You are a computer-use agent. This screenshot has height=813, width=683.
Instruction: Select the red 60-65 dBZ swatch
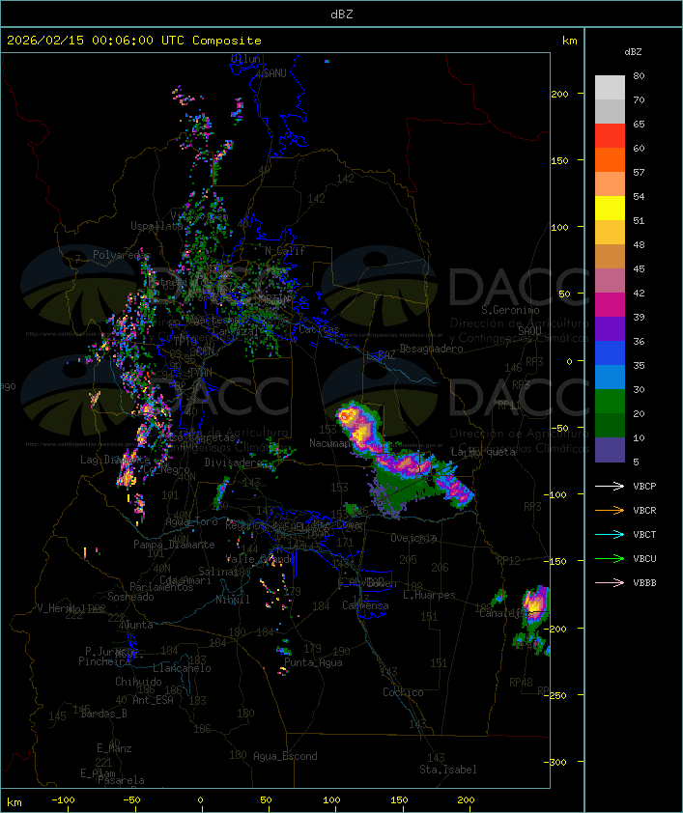610,135
